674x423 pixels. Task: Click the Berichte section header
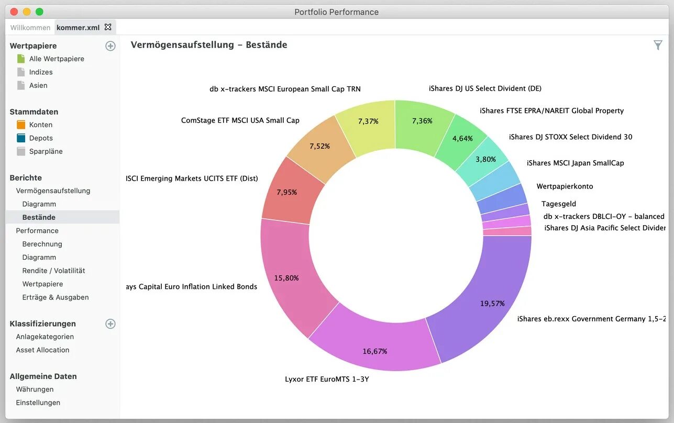[x=26, y=177]
